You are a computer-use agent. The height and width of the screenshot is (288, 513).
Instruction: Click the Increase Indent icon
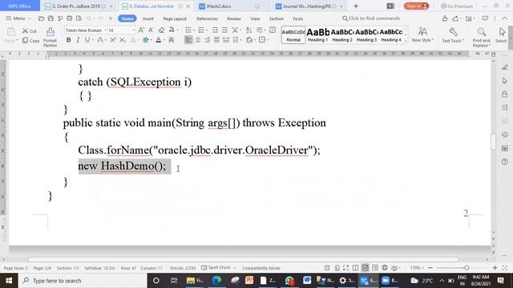224,30
